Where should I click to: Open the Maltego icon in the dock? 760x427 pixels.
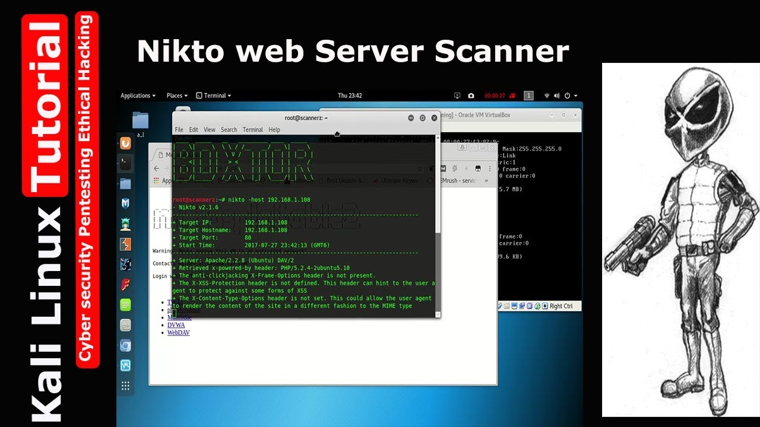pos(125,265)
